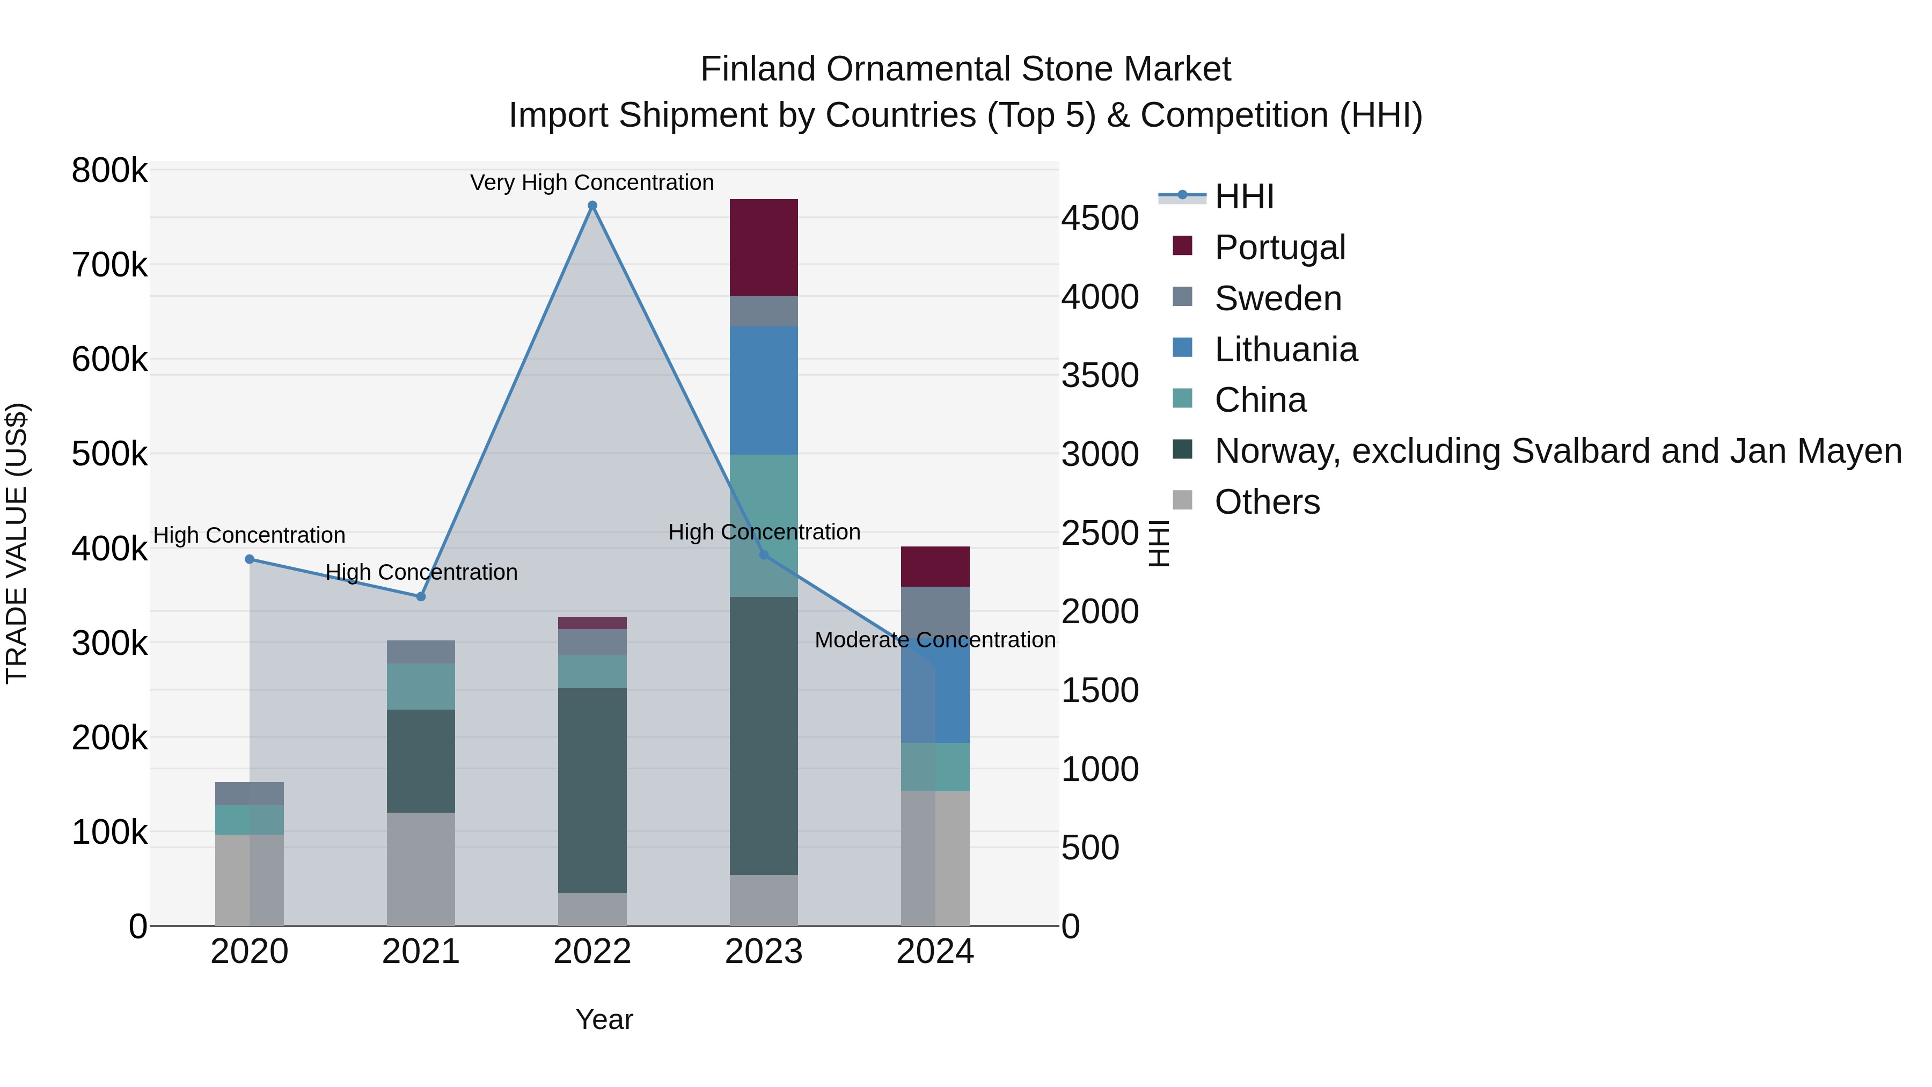Click the Norway dark green color swatch
The width and height of the screenshot is (1932, 1087).
click(1182, 449)
